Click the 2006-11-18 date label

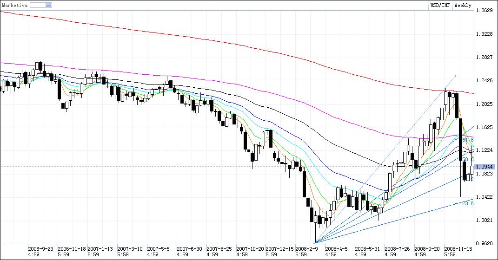(72, 249)
